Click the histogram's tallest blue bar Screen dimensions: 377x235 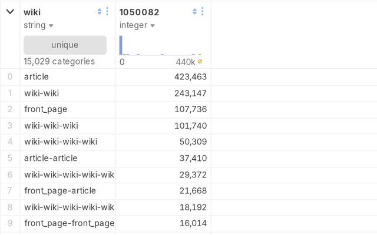[121, 46]
